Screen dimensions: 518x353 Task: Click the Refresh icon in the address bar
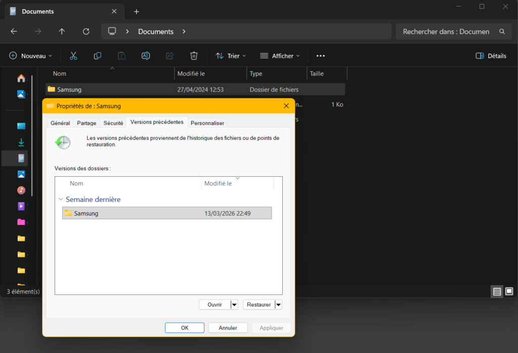[x=86, y=31]
